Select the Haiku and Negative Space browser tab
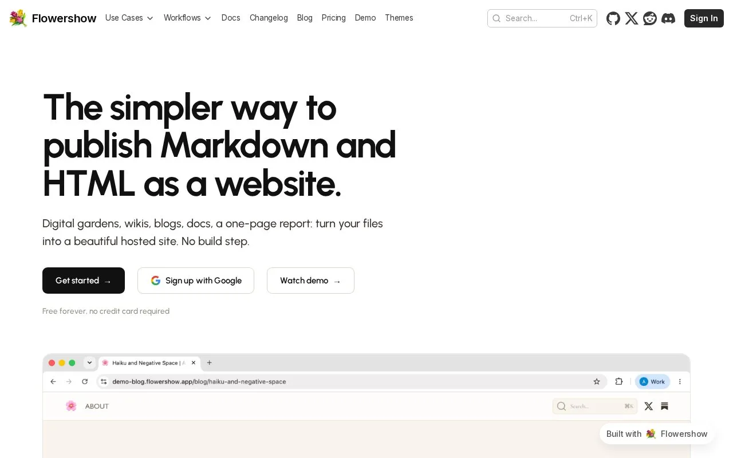The width and height of the screenshot is (733, 458). tap(149, 362)
